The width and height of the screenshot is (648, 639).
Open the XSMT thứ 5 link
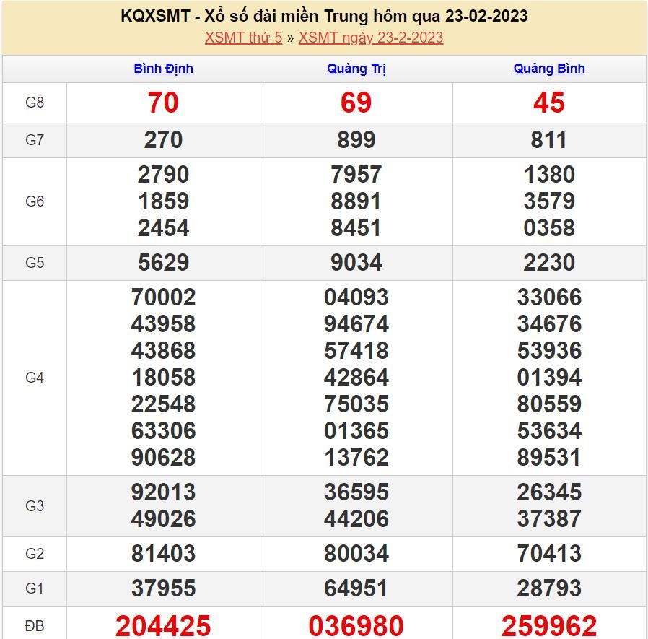tap(243, 38)
